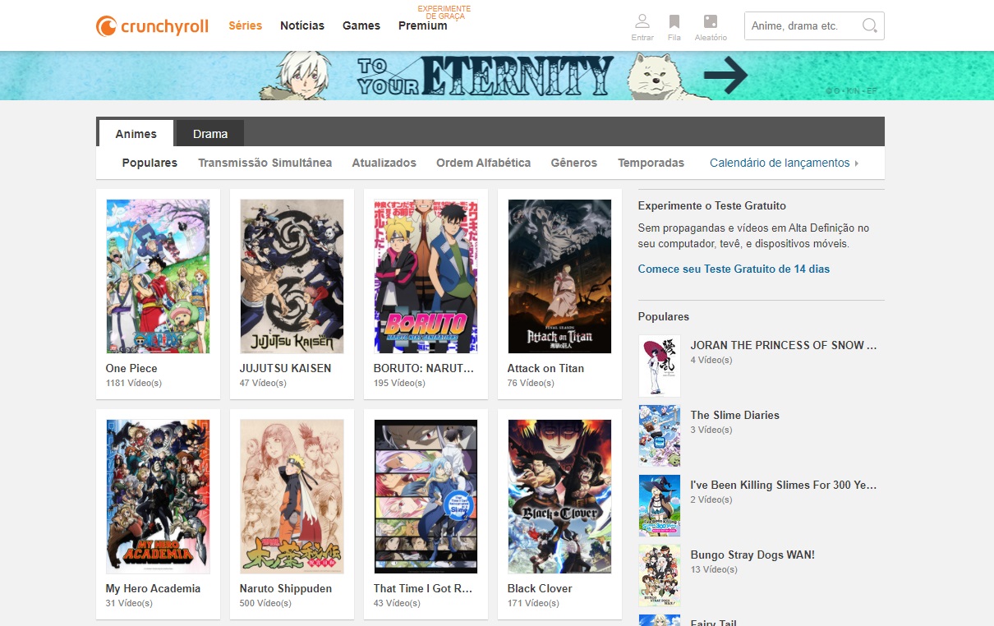
Task: Open the Black Clover title link
Action: (x=540, y=588)
